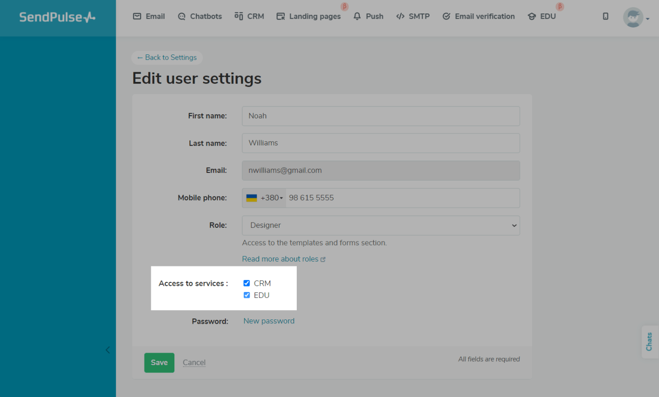The height and width of the screenshot is (397, 659).
Task: Uncheck the EDU access checkbox
Action: pyautogui.click(x=247, y=295)
